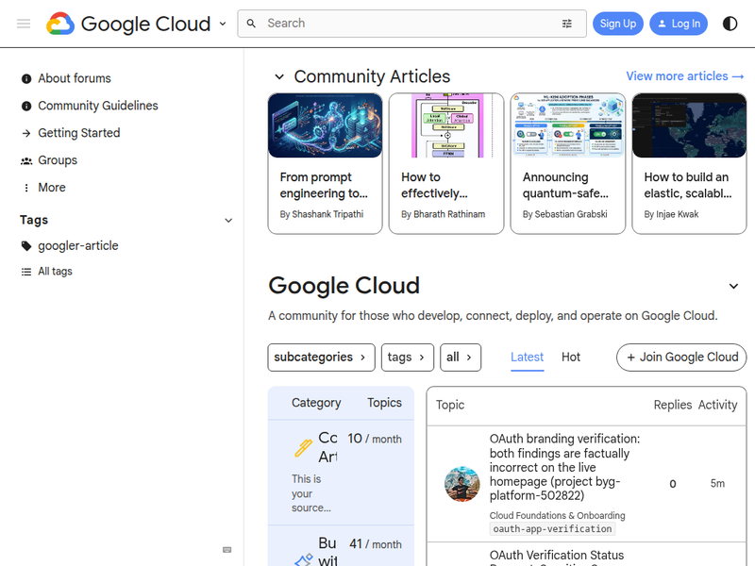
Task: Click the googler-article tag icon
Action: (26, 246)
